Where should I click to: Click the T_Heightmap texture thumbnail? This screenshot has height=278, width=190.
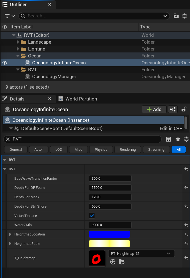[x=97, y=258]
